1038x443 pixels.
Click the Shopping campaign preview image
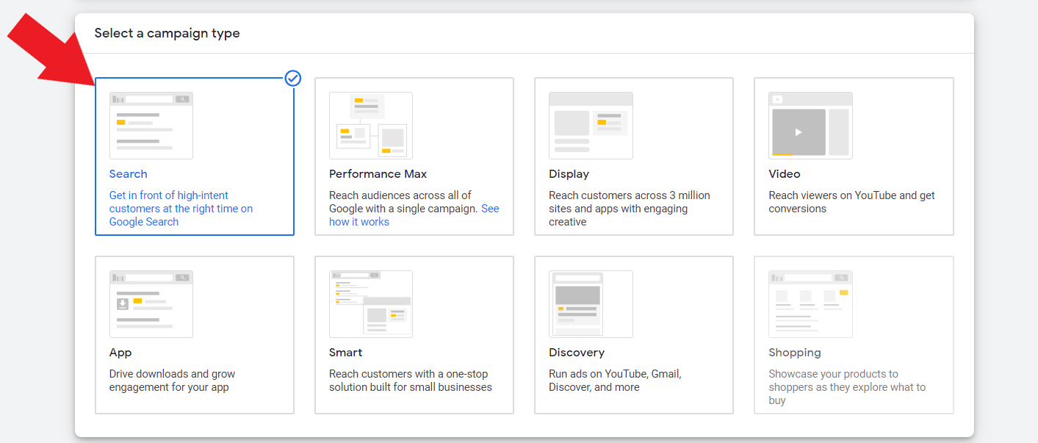tap(810, 303)
